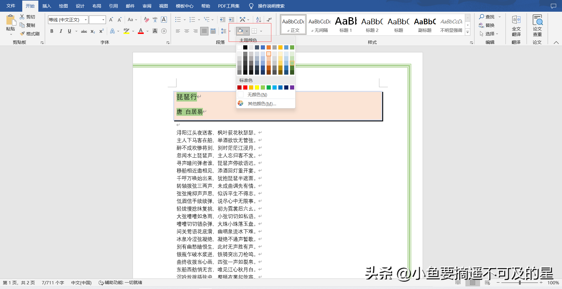Pick the yellow standard color swatch
The height and width of the screenshot is (289, 562).
[257, 87]
